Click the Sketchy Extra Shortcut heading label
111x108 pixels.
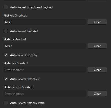click(x=18, y=87)
